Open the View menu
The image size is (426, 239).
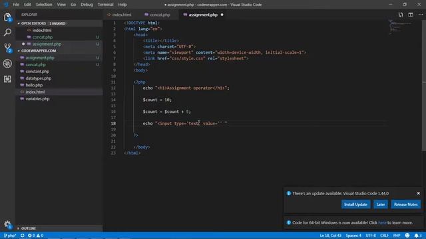[61, 5]
